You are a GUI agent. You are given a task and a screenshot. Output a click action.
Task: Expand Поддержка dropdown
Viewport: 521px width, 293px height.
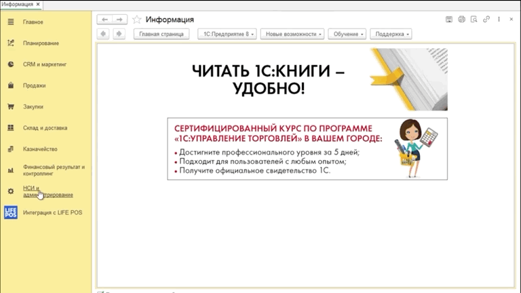coord(391,34)
